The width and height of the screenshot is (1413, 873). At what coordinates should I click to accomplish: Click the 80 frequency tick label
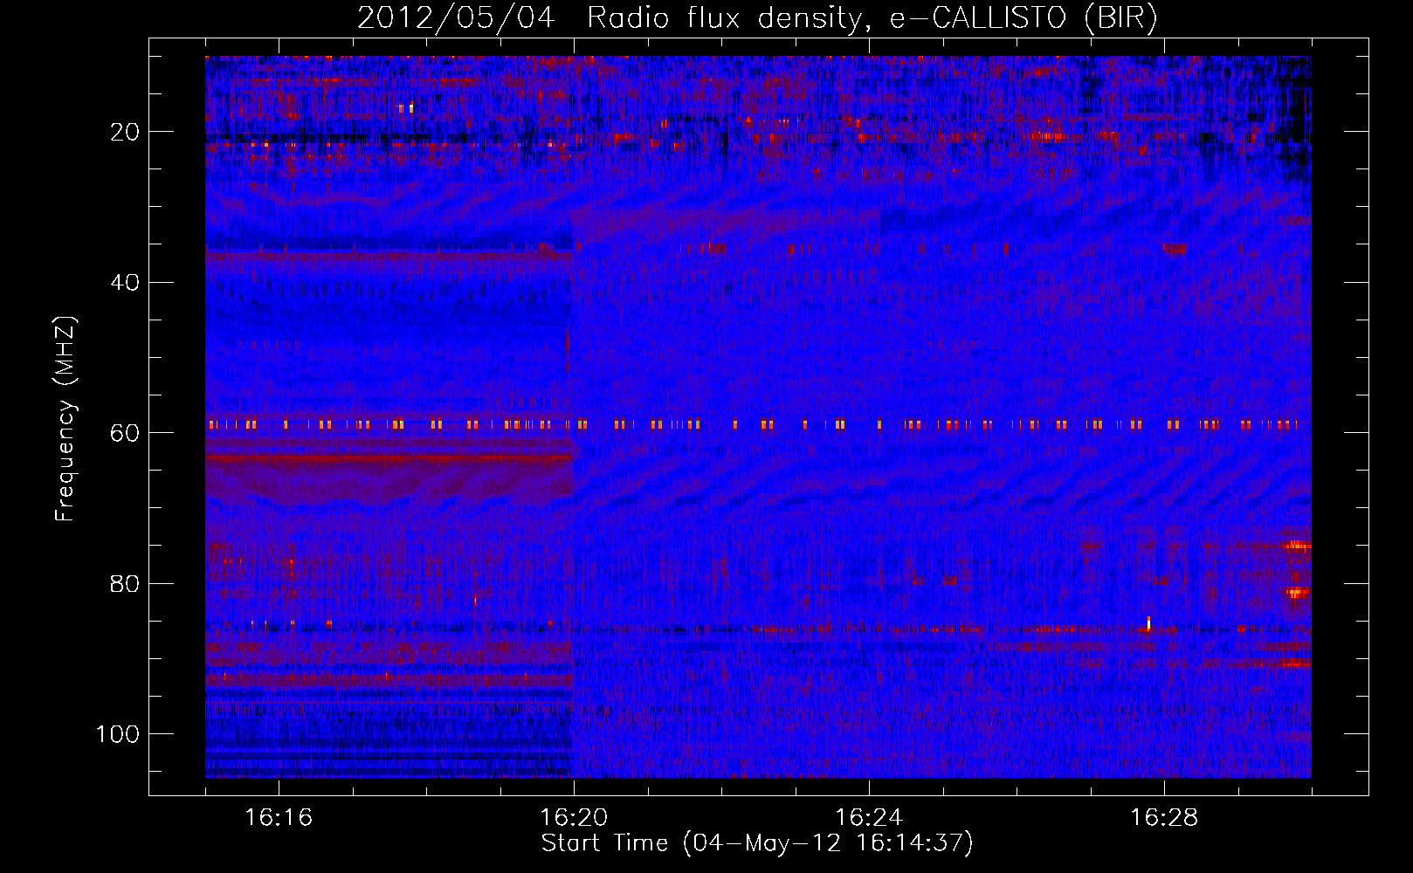click(x=125, y=584)
